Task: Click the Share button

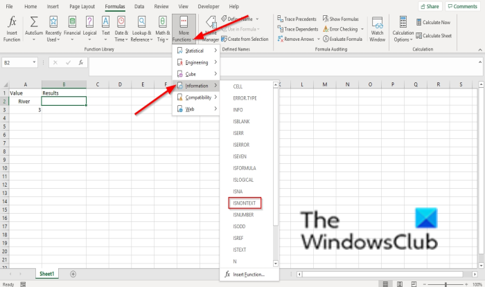Action: tap(430, 6)
